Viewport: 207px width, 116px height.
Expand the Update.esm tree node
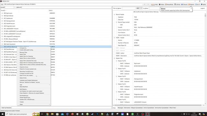pyautogui.click(x=2, y=18)
